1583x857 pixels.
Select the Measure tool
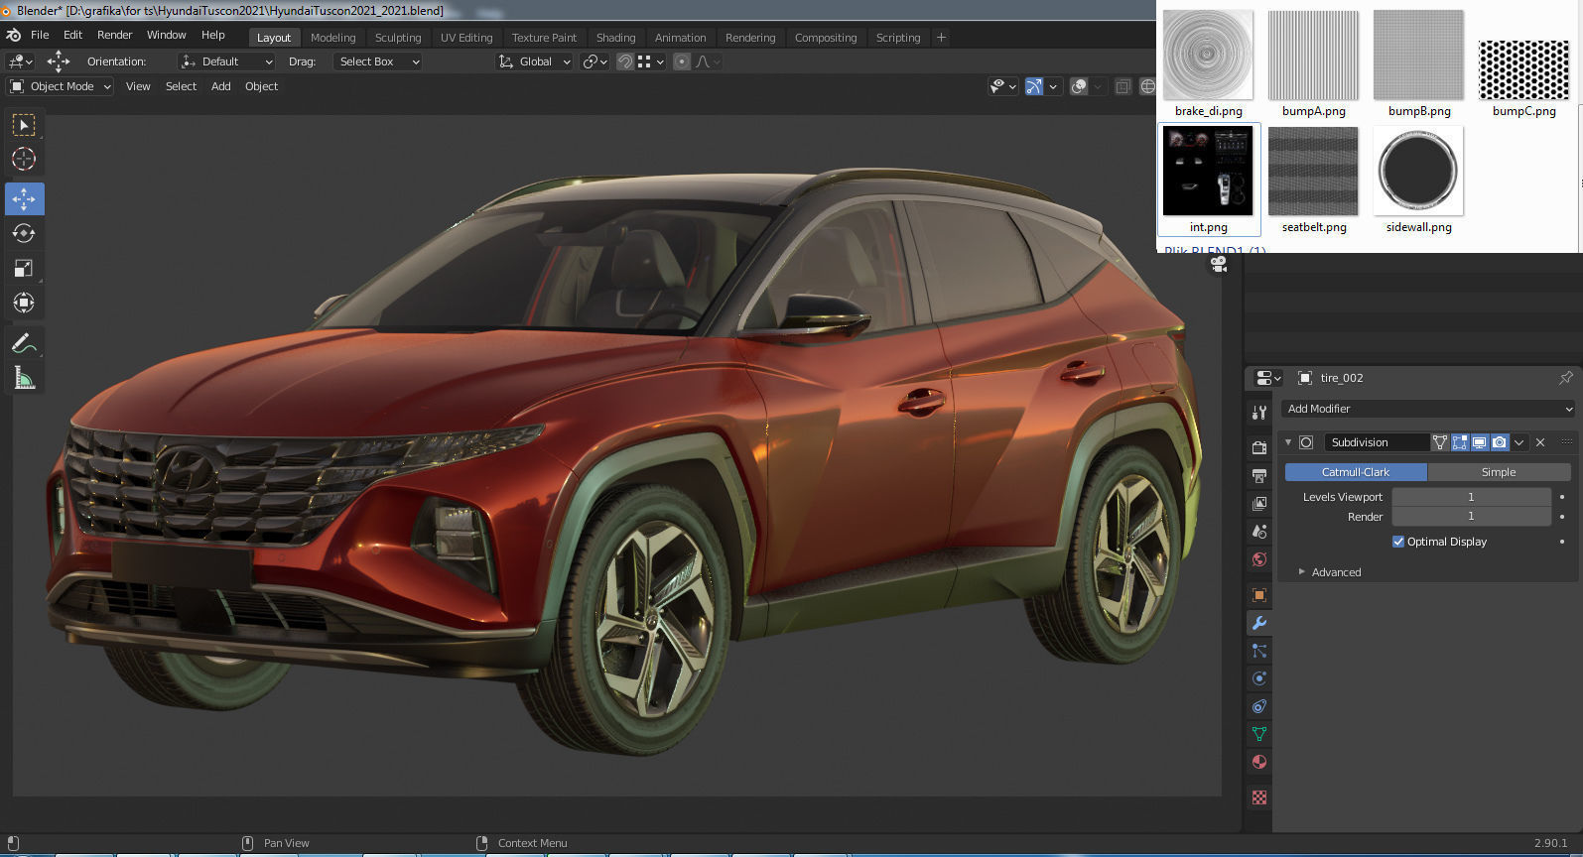pos(24,378)
